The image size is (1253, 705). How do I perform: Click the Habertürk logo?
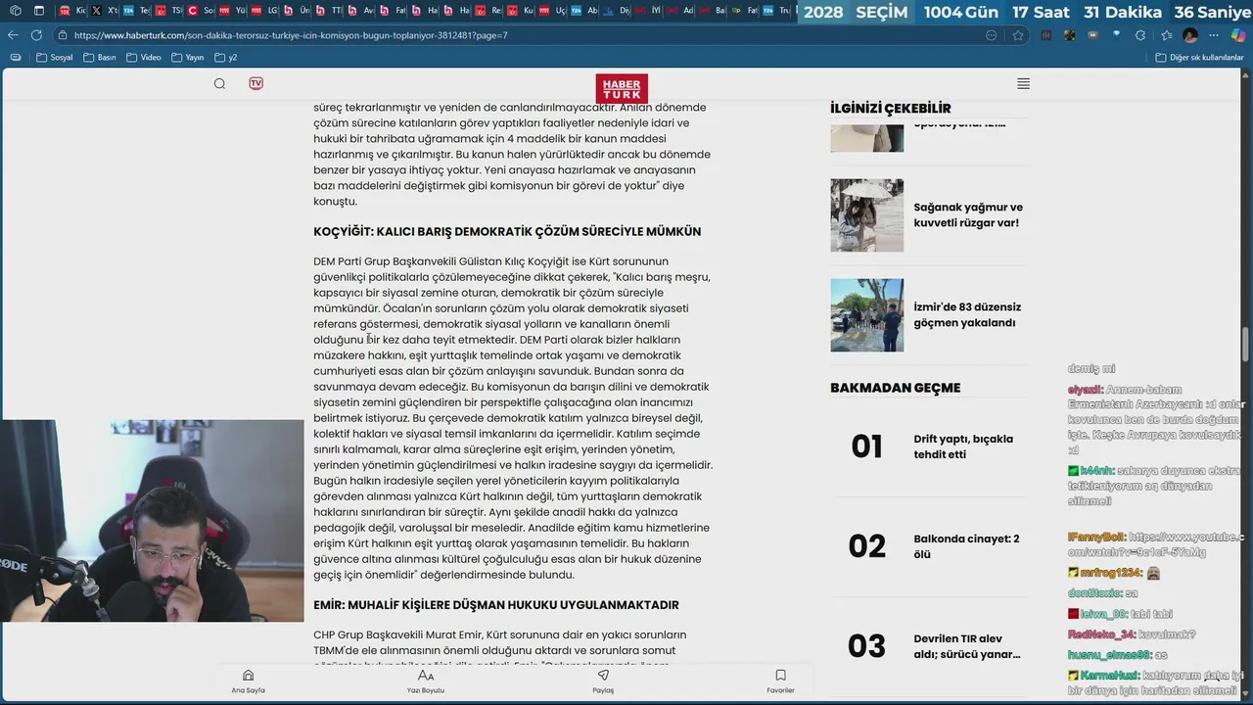(x=621, y=87)
